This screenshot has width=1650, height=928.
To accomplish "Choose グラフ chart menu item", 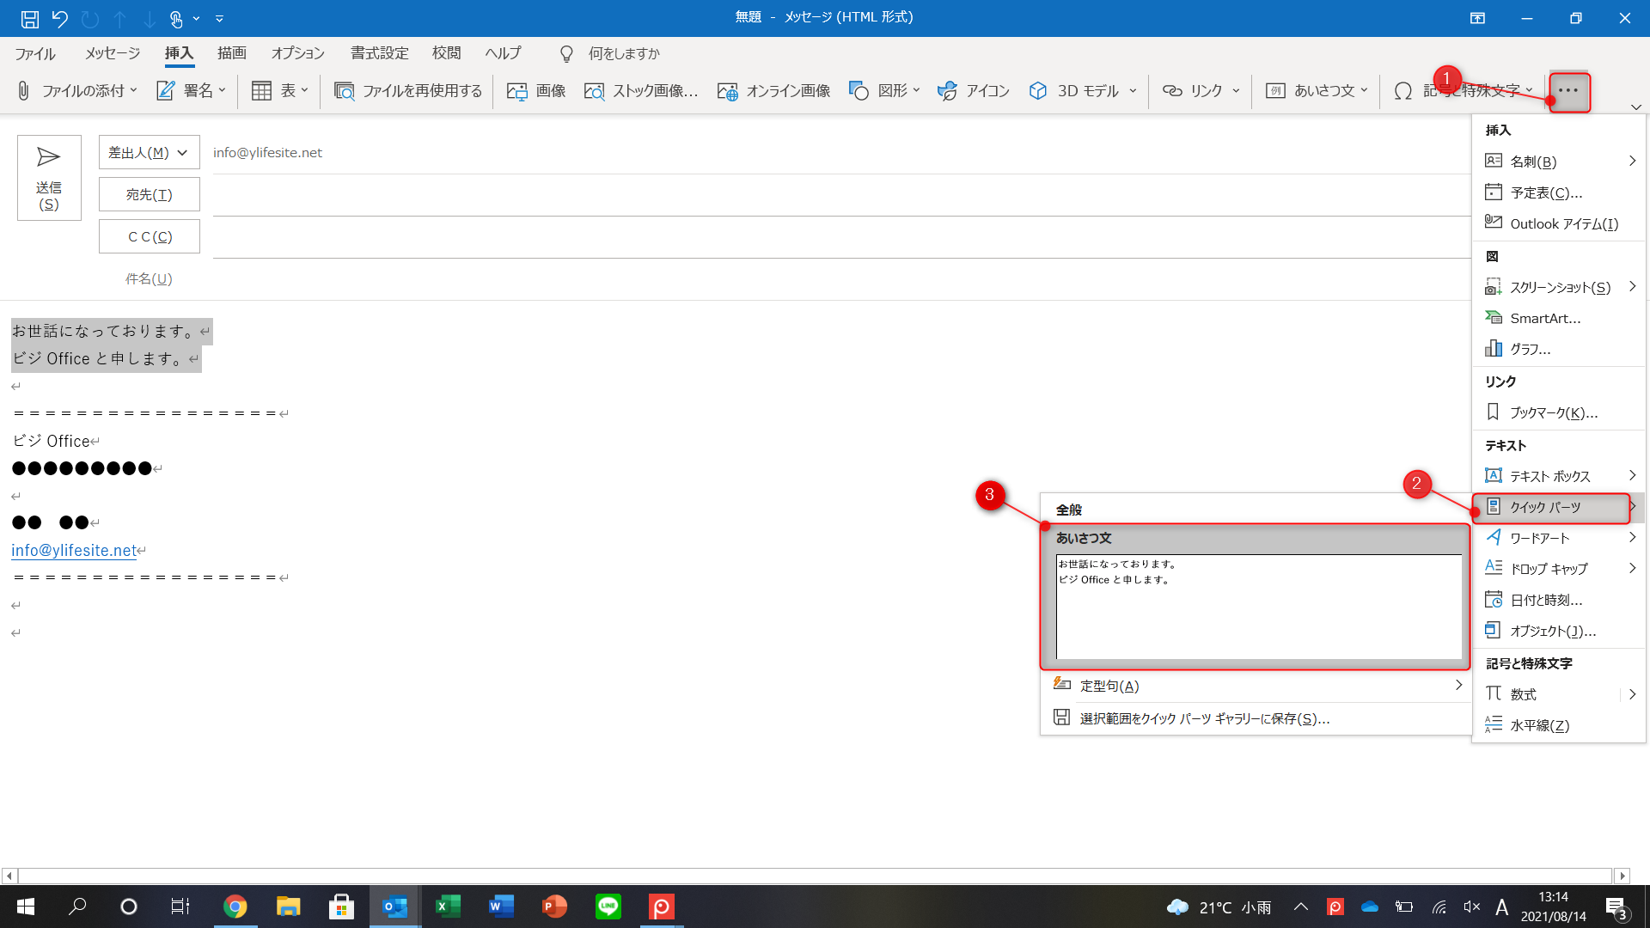I will pos(1559,349).
